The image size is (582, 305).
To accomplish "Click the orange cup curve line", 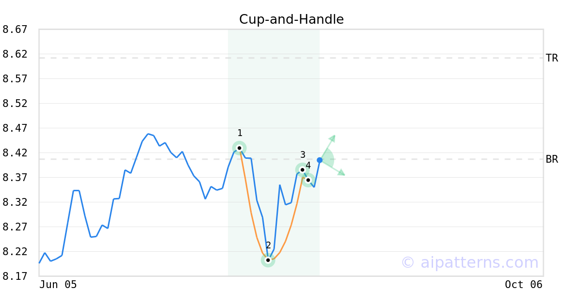I will [251, 213].
